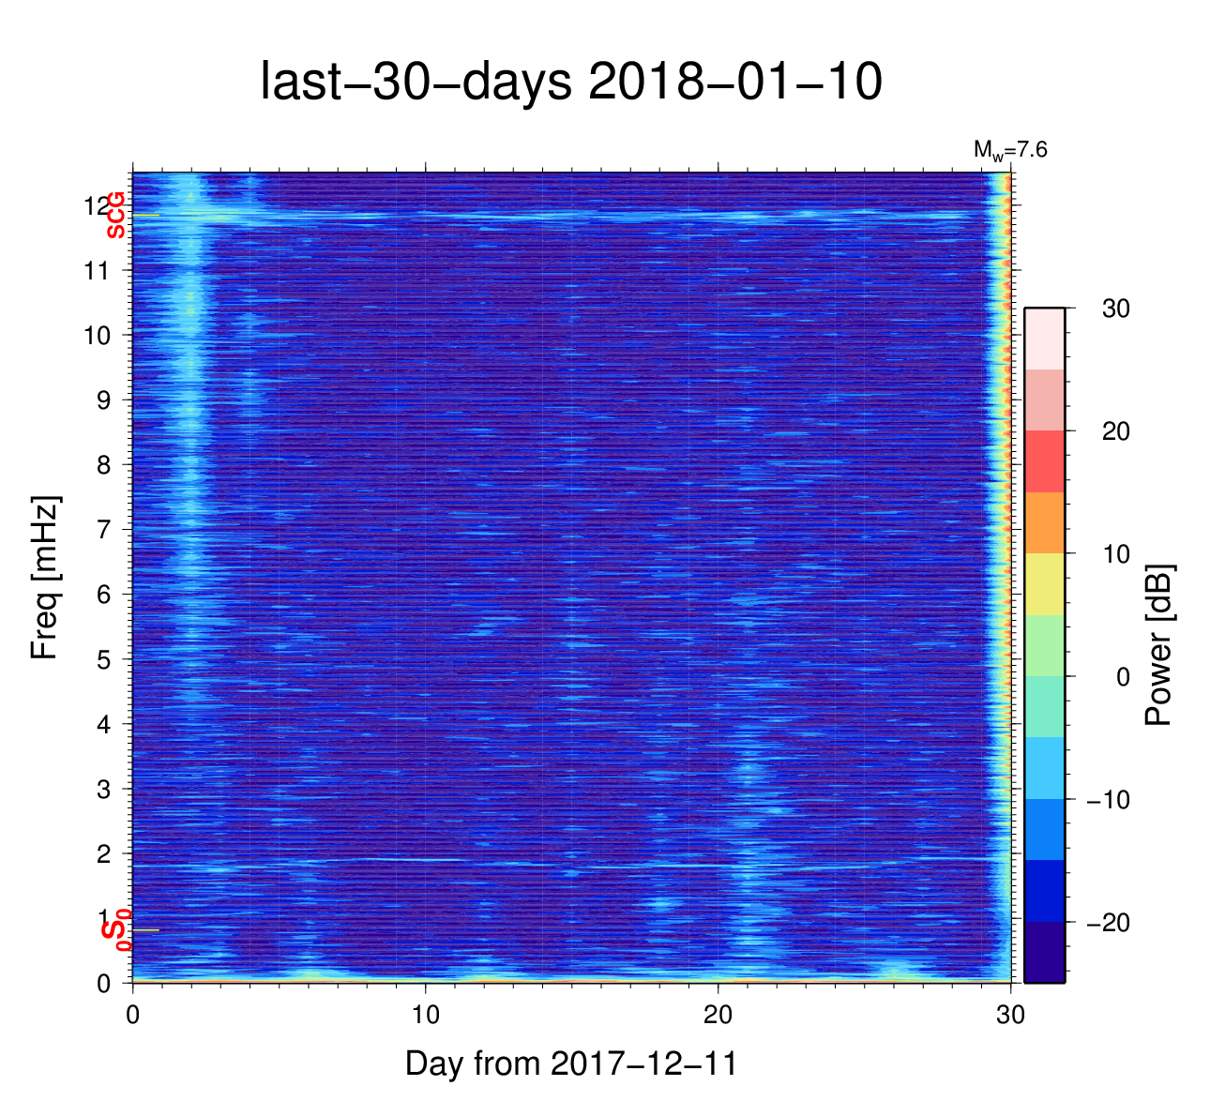Click the y-axis tick label 5
The image size is (1210, 1116).
coord(103,659)
